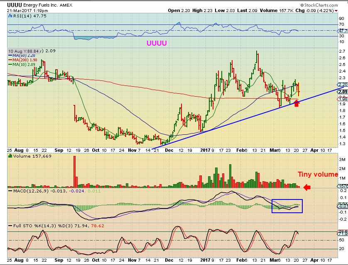Screen dimensions: 348x265
Task: Click the RSI 70 axis label
Action: pos(341,24)
